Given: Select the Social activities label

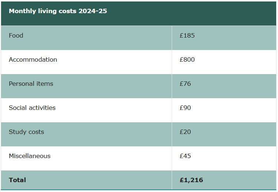Looking at the screenshot, I should point(32,108).
